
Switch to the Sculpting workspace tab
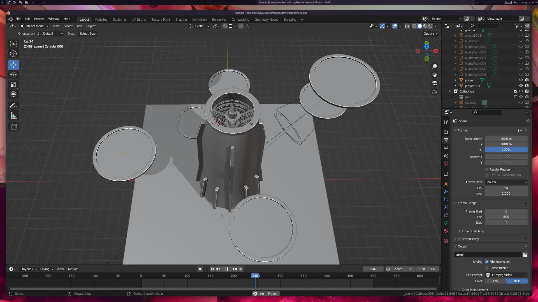tap(119, 20)
